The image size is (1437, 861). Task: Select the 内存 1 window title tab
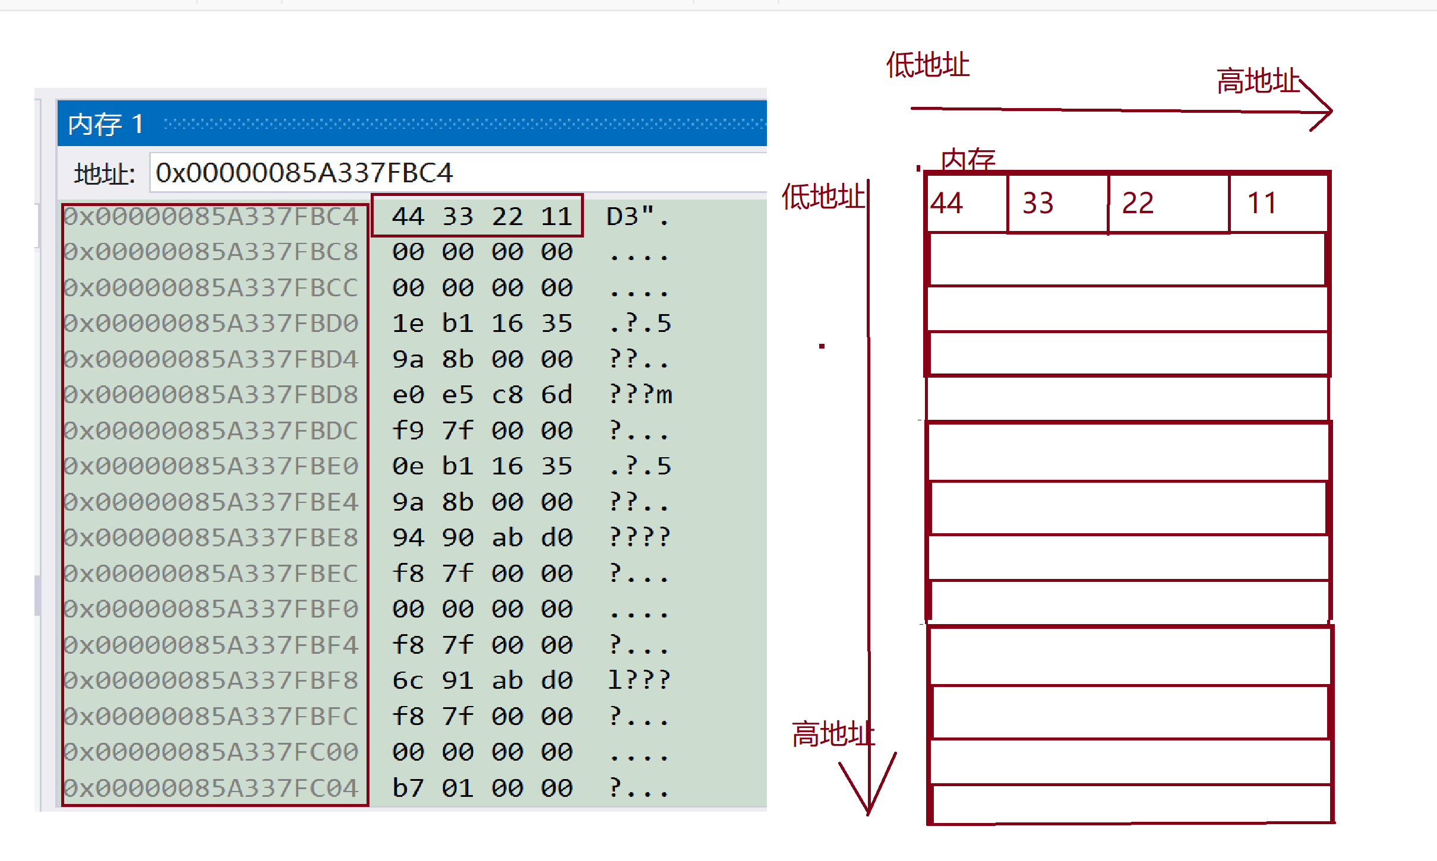point(106,124)
